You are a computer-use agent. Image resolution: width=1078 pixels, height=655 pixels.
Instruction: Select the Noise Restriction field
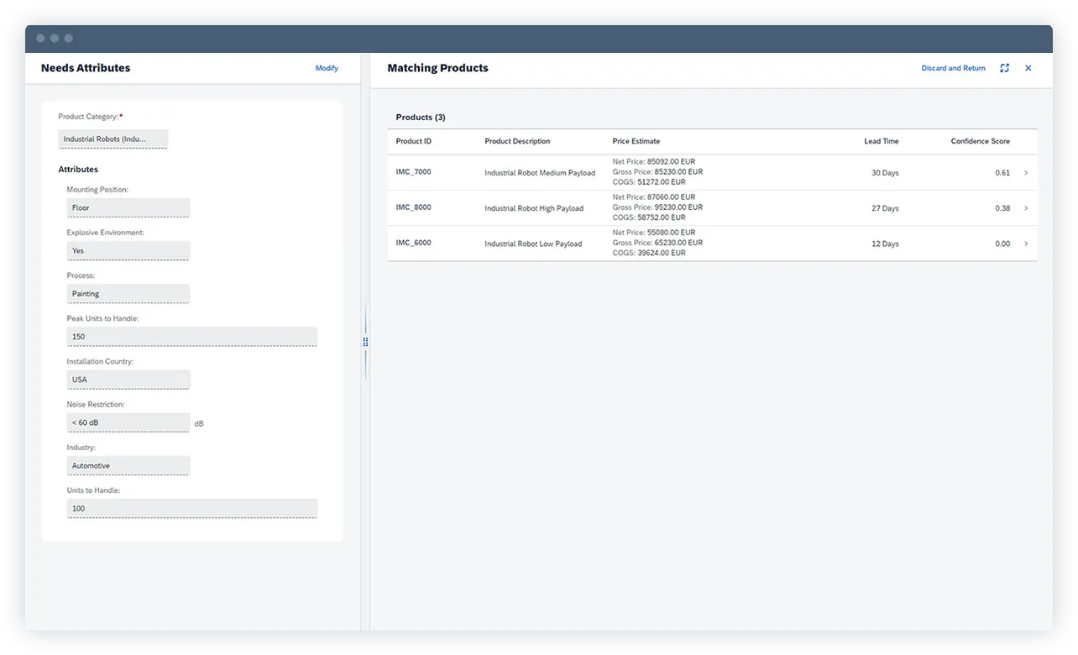(128, 422)
